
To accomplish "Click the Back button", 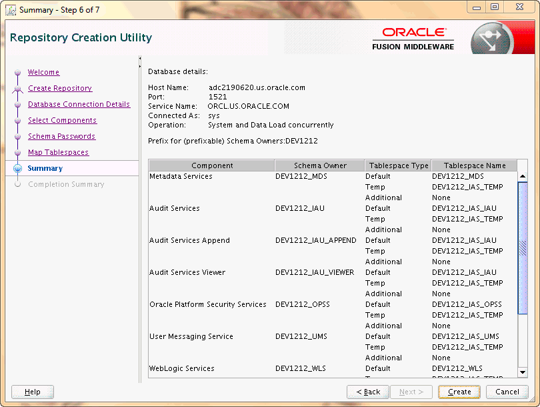I will coord(368,392).
